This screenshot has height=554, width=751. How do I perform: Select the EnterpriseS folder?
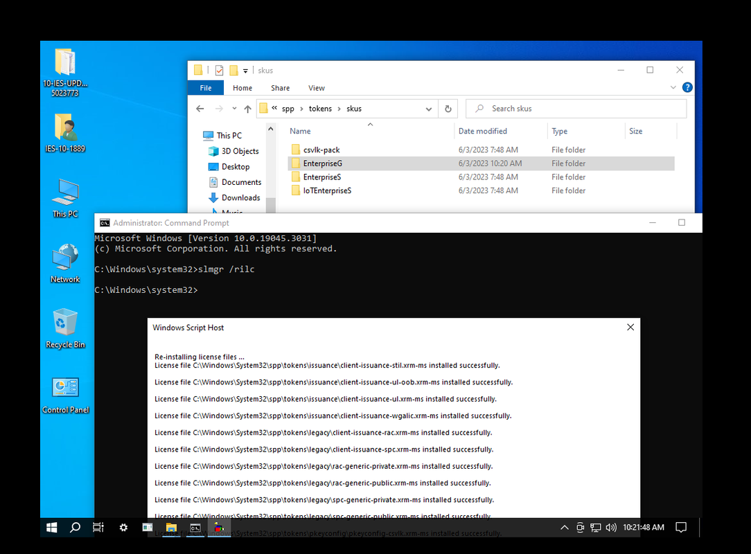(322, 177)
